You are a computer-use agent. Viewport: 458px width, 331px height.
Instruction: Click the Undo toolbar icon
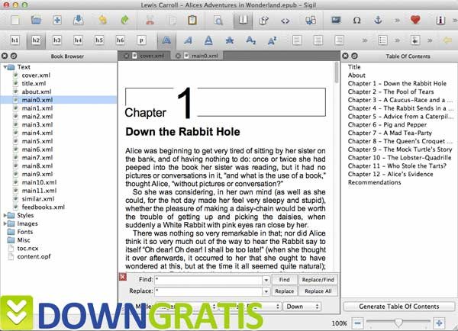pos(102,20)
